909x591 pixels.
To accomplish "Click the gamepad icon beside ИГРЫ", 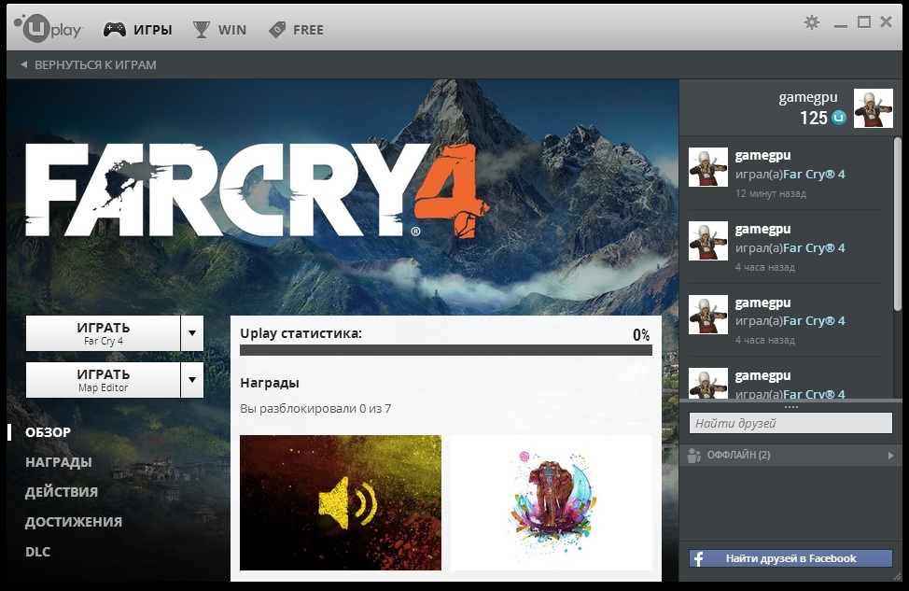I will tap(115, 30).
